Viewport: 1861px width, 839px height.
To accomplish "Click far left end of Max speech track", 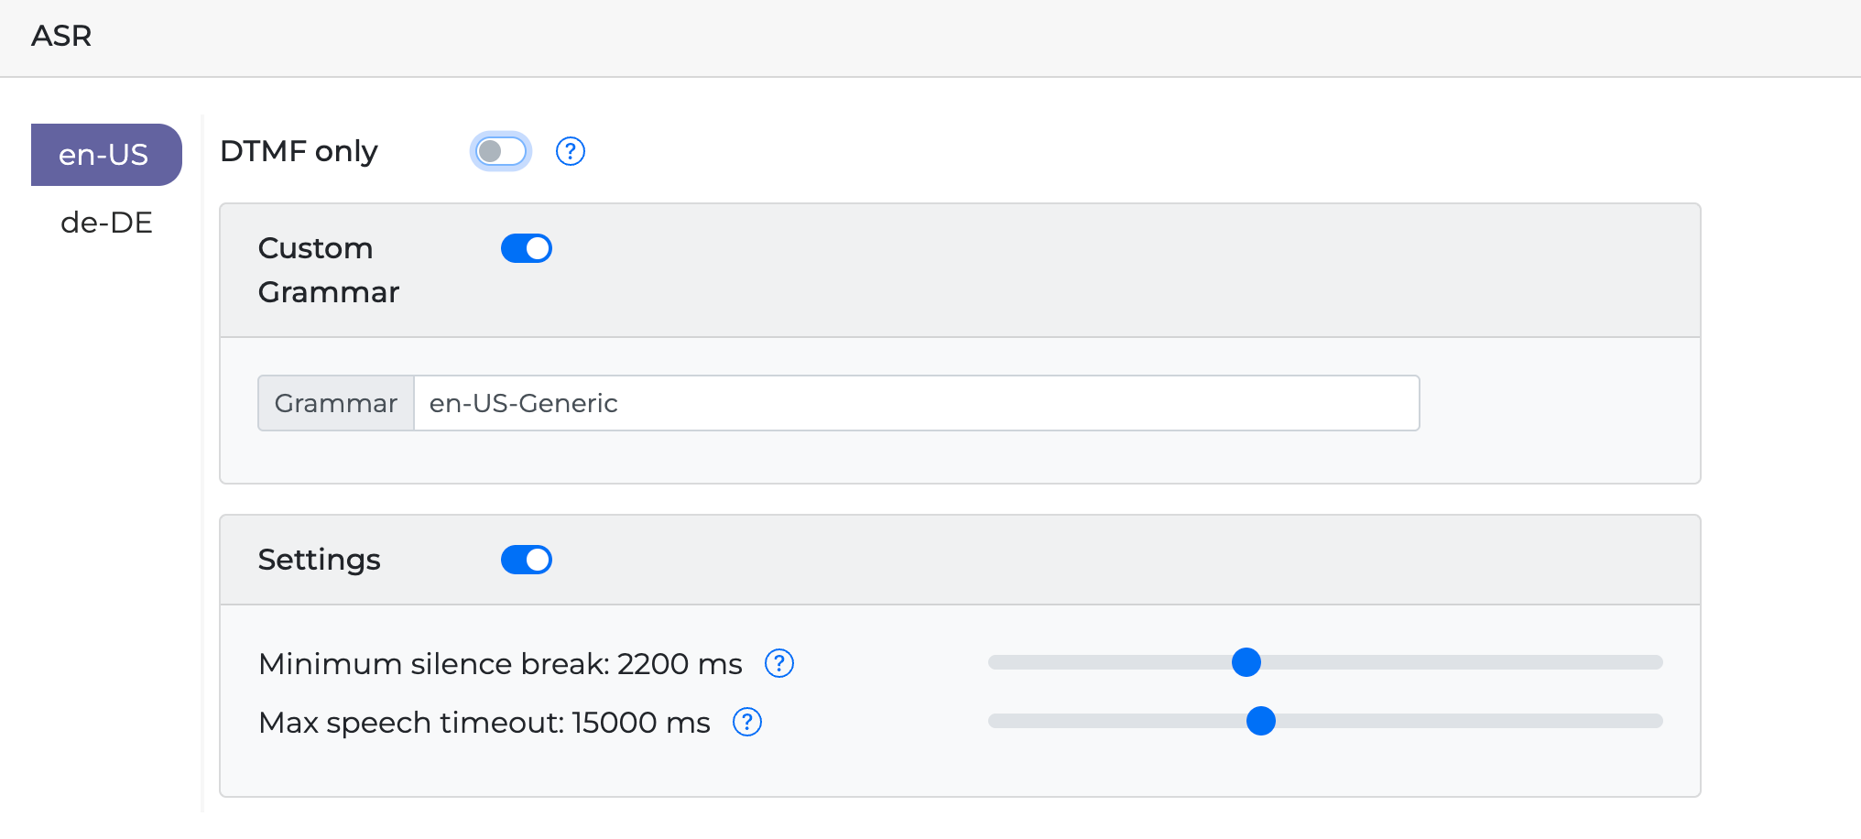I will 996,721.
